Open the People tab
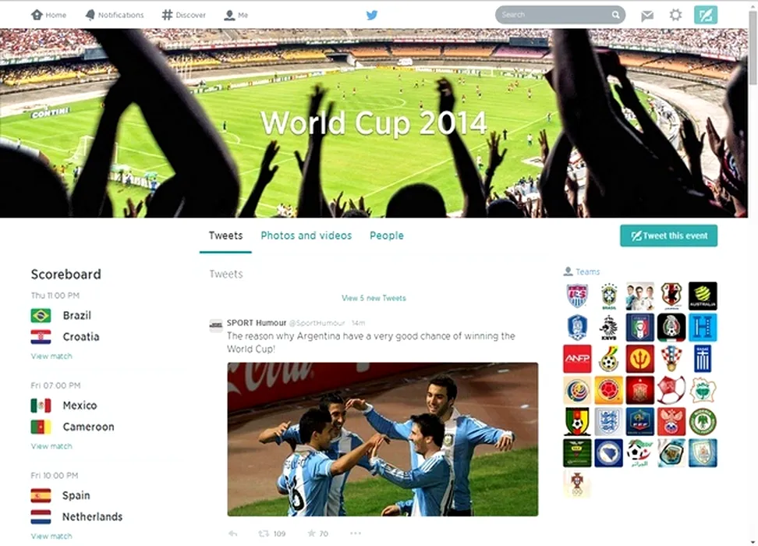 tap(386, 236)
